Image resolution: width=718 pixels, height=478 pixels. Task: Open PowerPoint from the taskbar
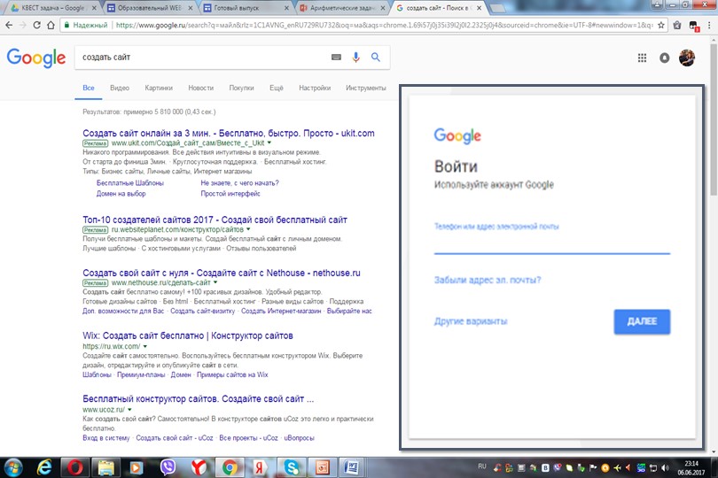coord(323,467)
